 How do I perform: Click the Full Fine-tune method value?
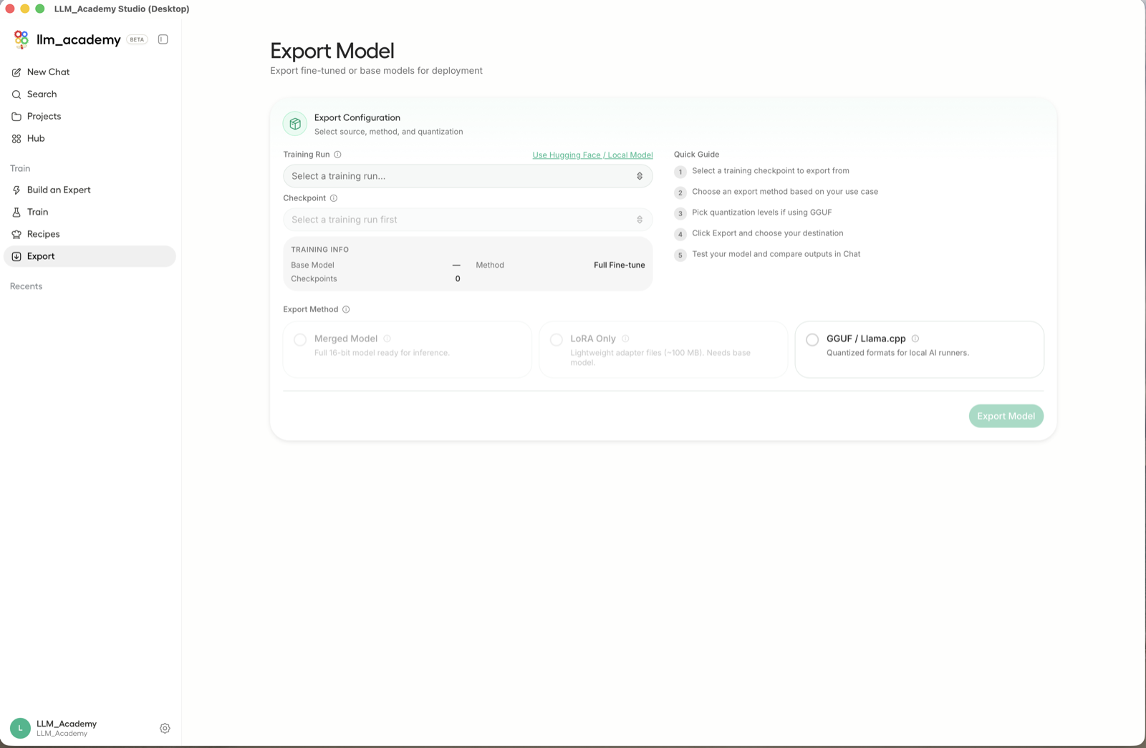coord(619,265)
